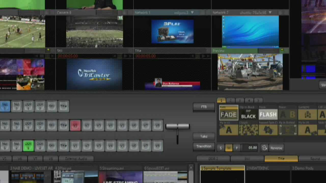Pick the first bottom-row Fly In letter A transition
This screenshot has width=326, height=183.
(229, 130)
